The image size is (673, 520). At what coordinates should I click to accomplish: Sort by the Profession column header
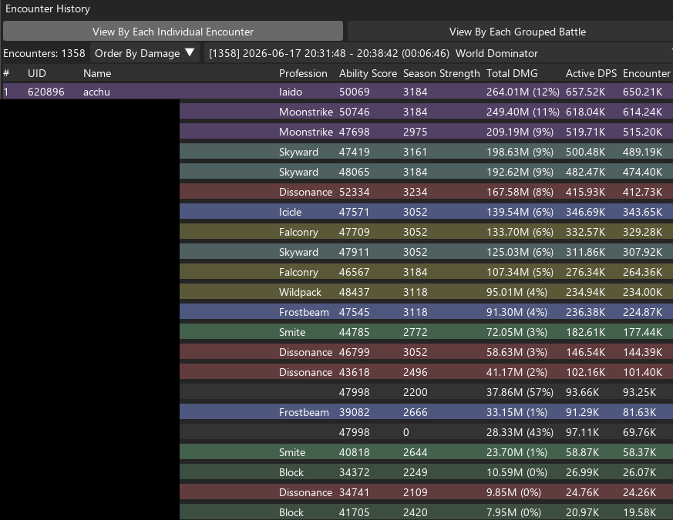pyautogui.click(x=303, y=73)
